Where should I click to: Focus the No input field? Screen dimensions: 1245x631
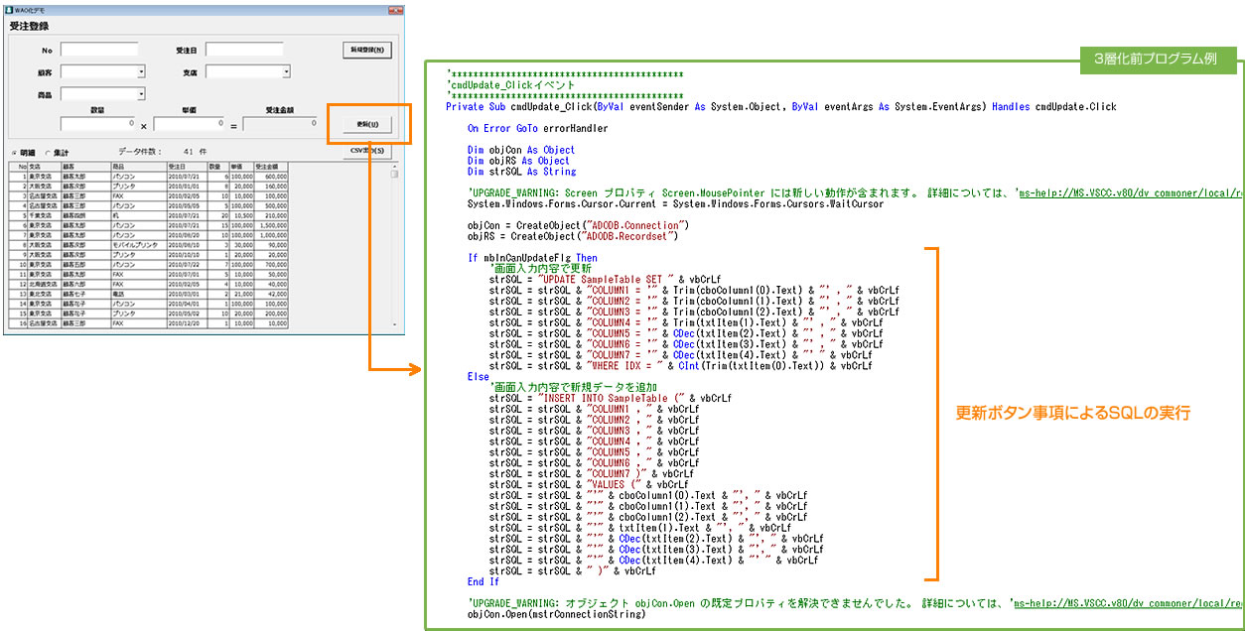[98, 49]
